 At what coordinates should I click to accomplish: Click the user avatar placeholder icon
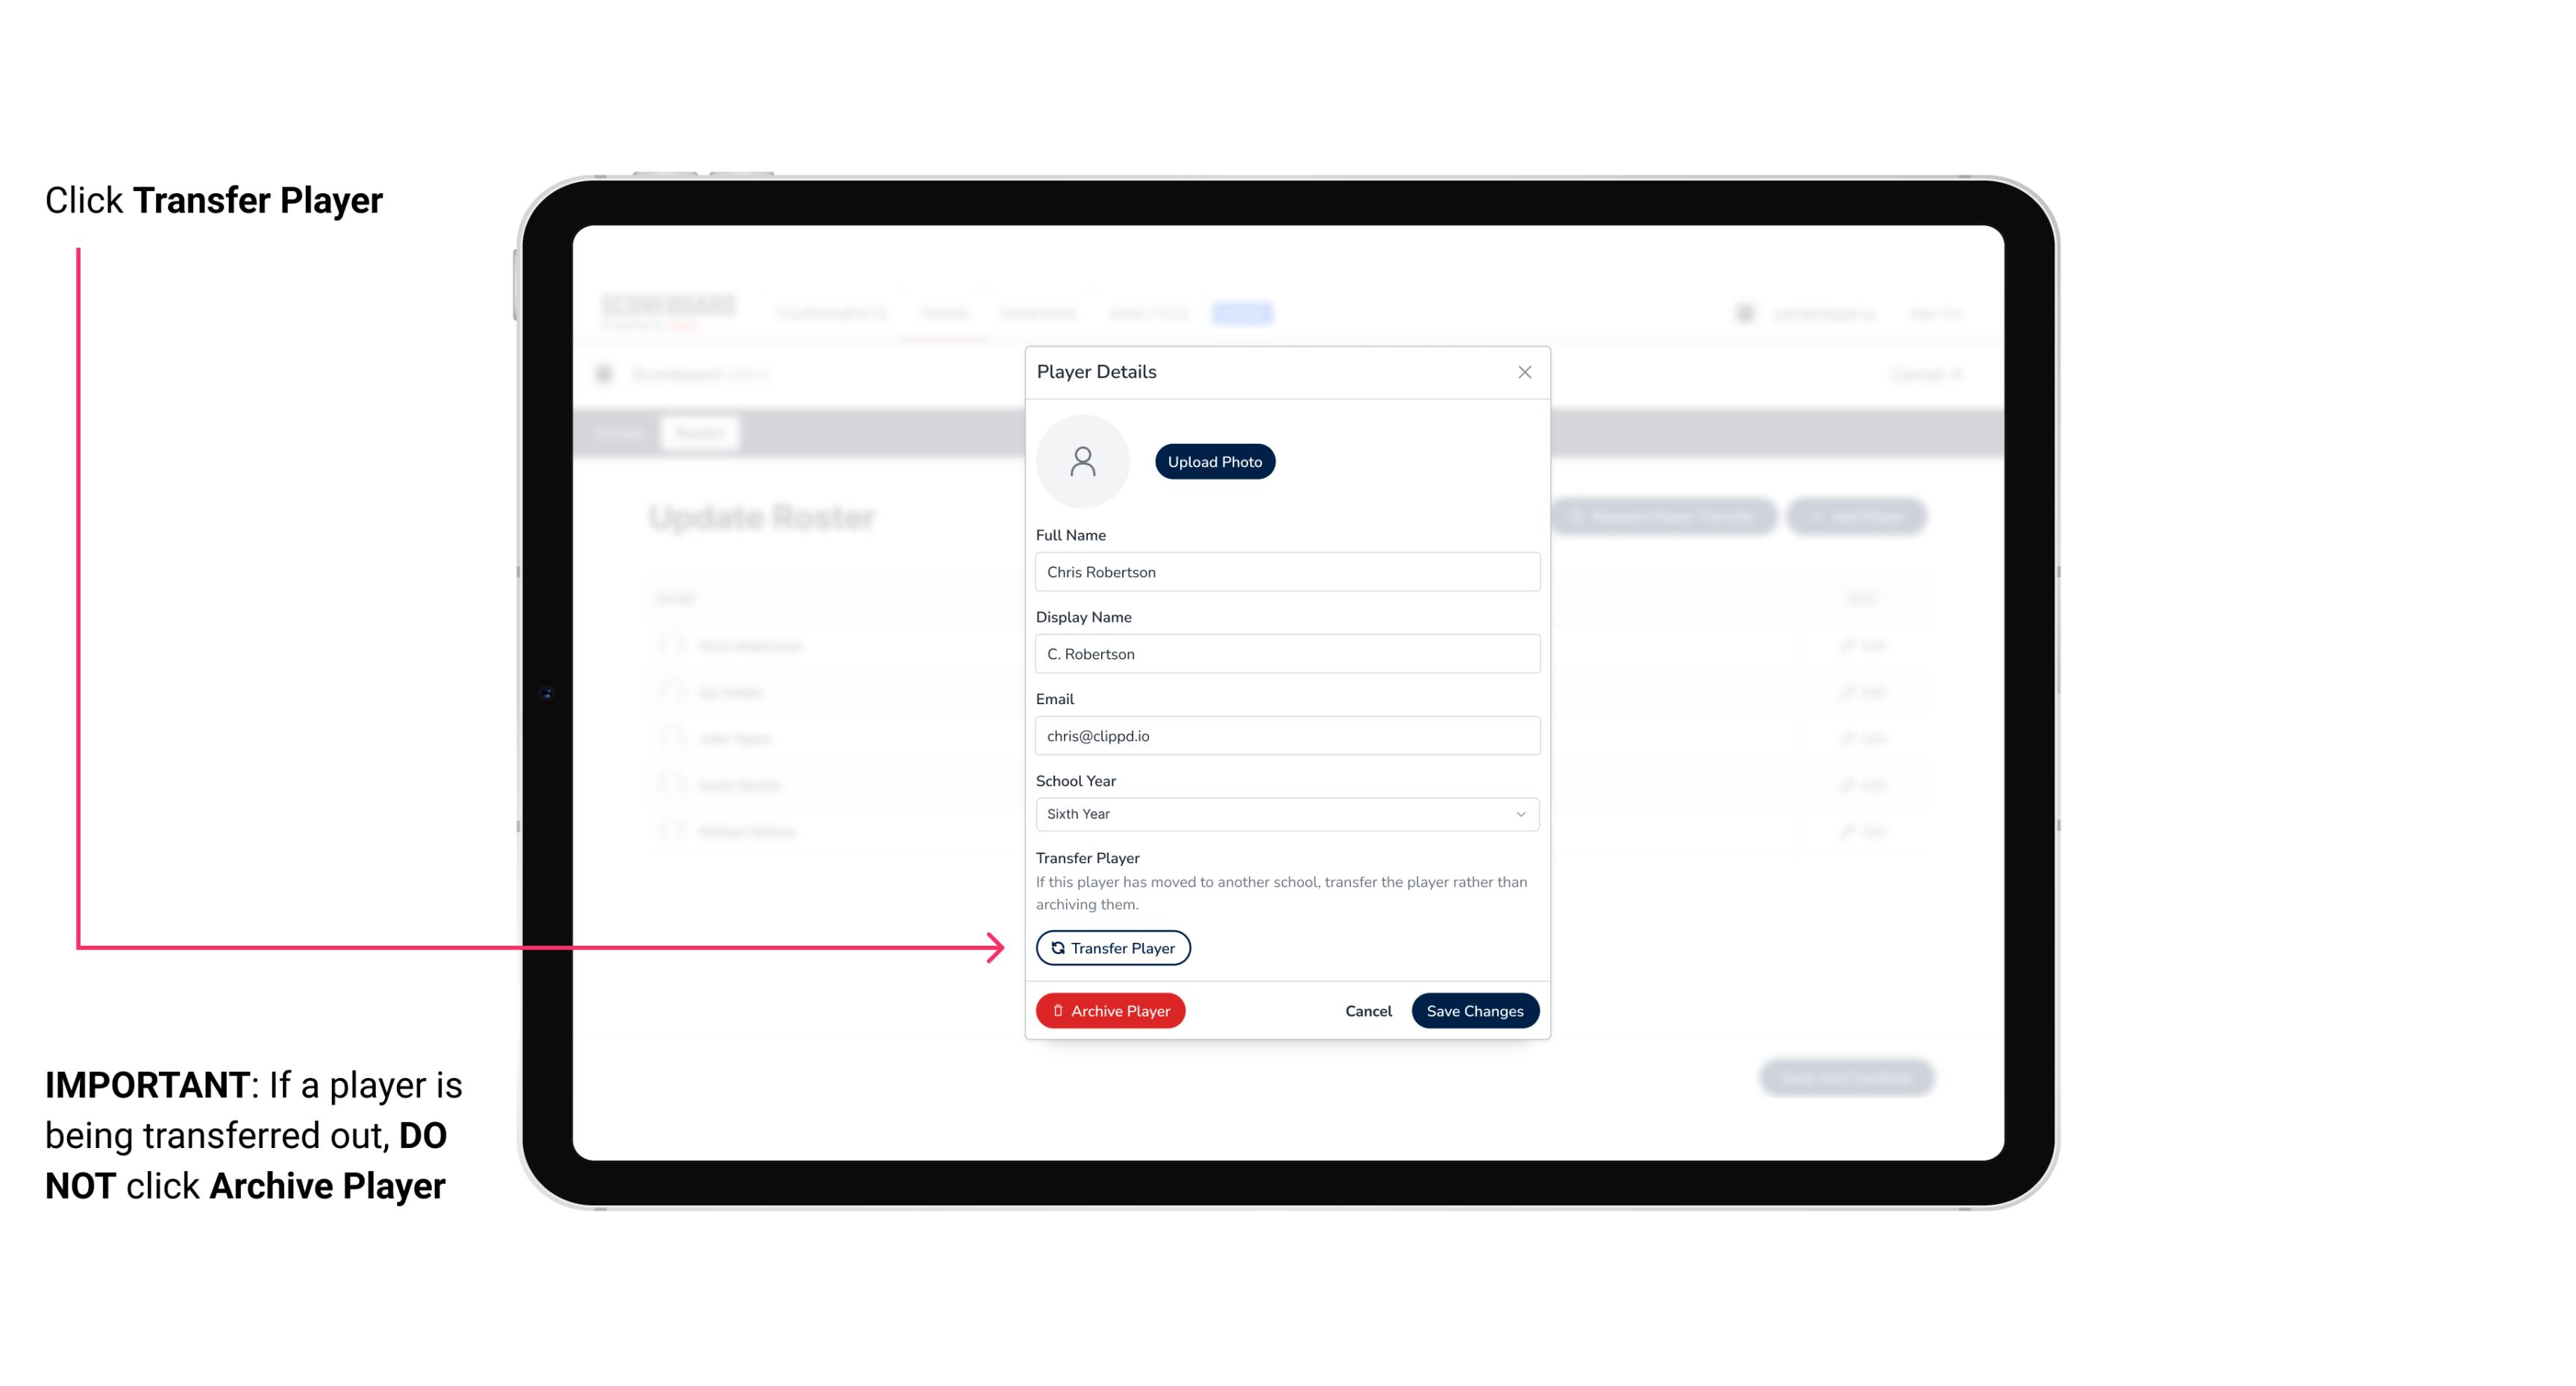1082,460
